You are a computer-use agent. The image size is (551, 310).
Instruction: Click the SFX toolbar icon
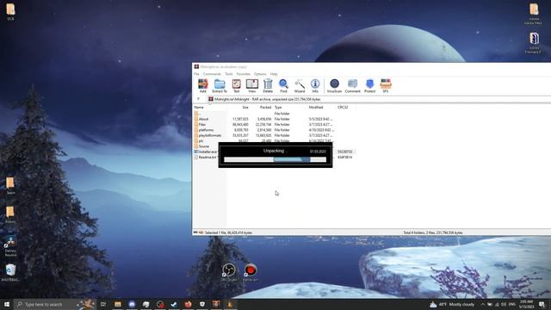coord(386,85)
